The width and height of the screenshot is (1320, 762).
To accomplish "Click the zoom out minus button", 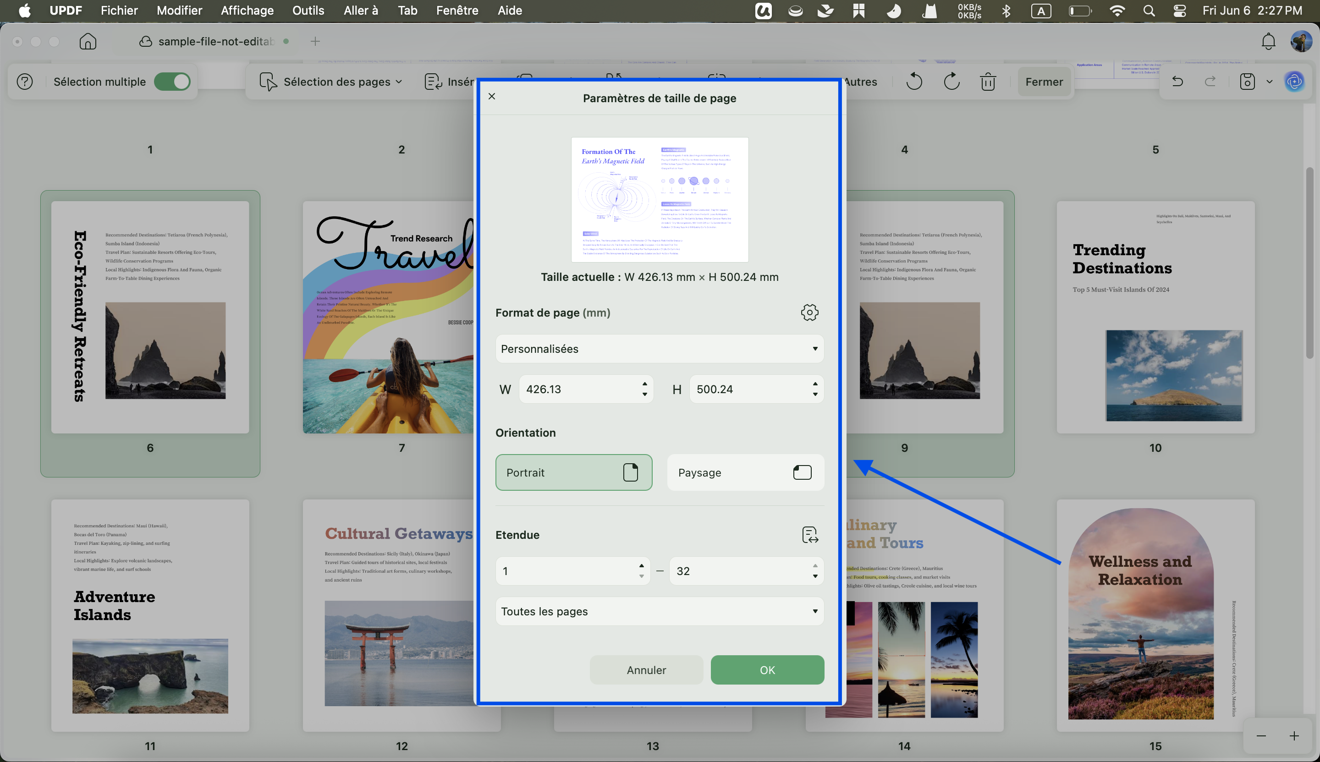I will 1261,736.
